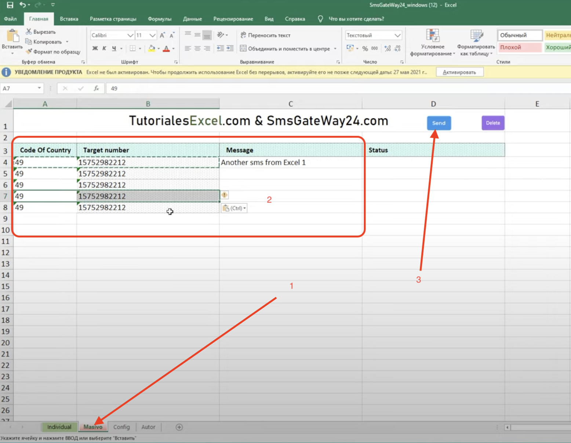
Task: Apply the Обычный cell style
Action: pos(520,35)
